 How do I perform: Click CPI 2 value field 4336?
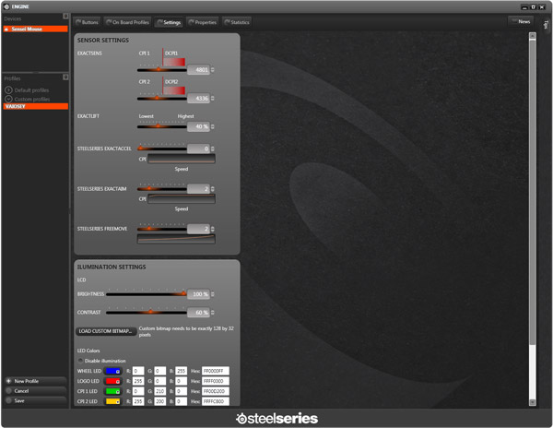click(198, 99)
